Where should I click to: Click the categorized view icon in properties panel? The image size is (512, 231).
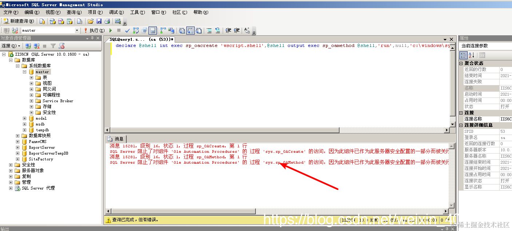pos(464,55)
